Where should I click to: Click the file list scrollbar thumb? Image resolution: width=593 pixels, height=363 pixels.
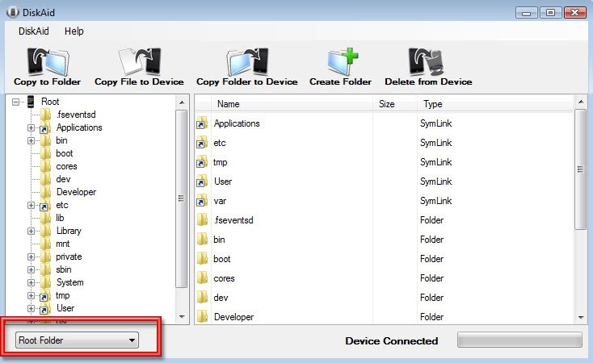(581, 169)
